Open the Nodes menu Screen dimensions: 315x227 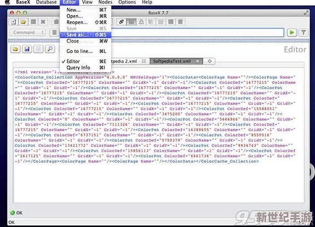pos(105,2)
